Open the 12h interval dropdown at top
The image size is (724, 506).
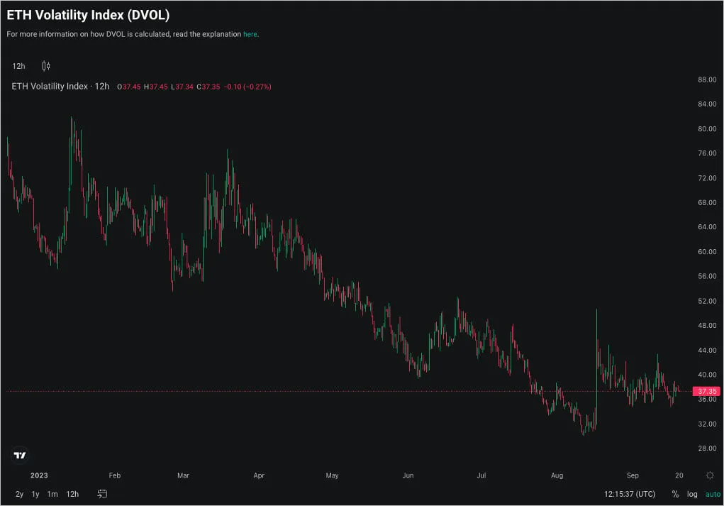(x=18, y=66)
